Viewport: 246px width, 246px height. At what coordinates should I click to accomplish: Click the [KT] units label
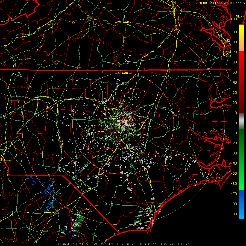pos(233,19)
